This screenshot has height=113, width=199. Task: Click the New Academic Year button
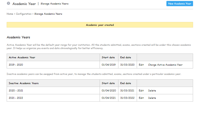point(180,4)
